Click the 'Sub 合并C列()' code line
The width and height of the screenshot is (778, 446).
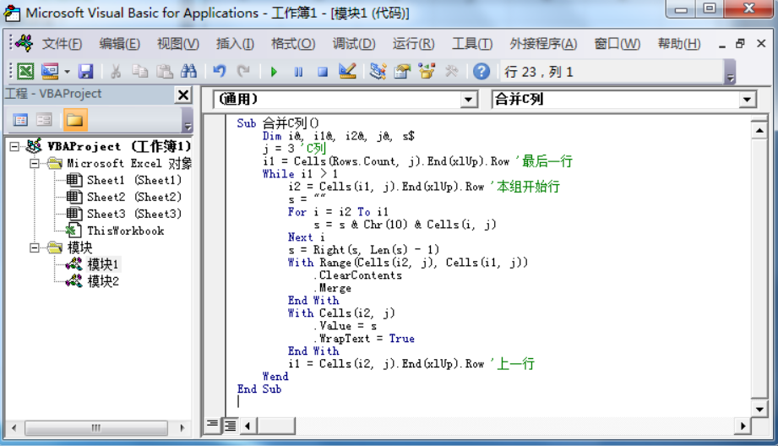pyautogui.click(x=278, y=123)
